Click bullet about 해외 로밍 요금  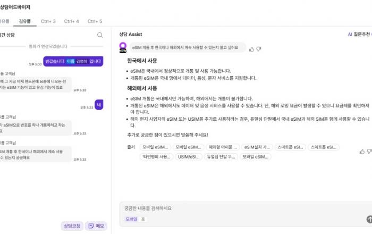250,108
